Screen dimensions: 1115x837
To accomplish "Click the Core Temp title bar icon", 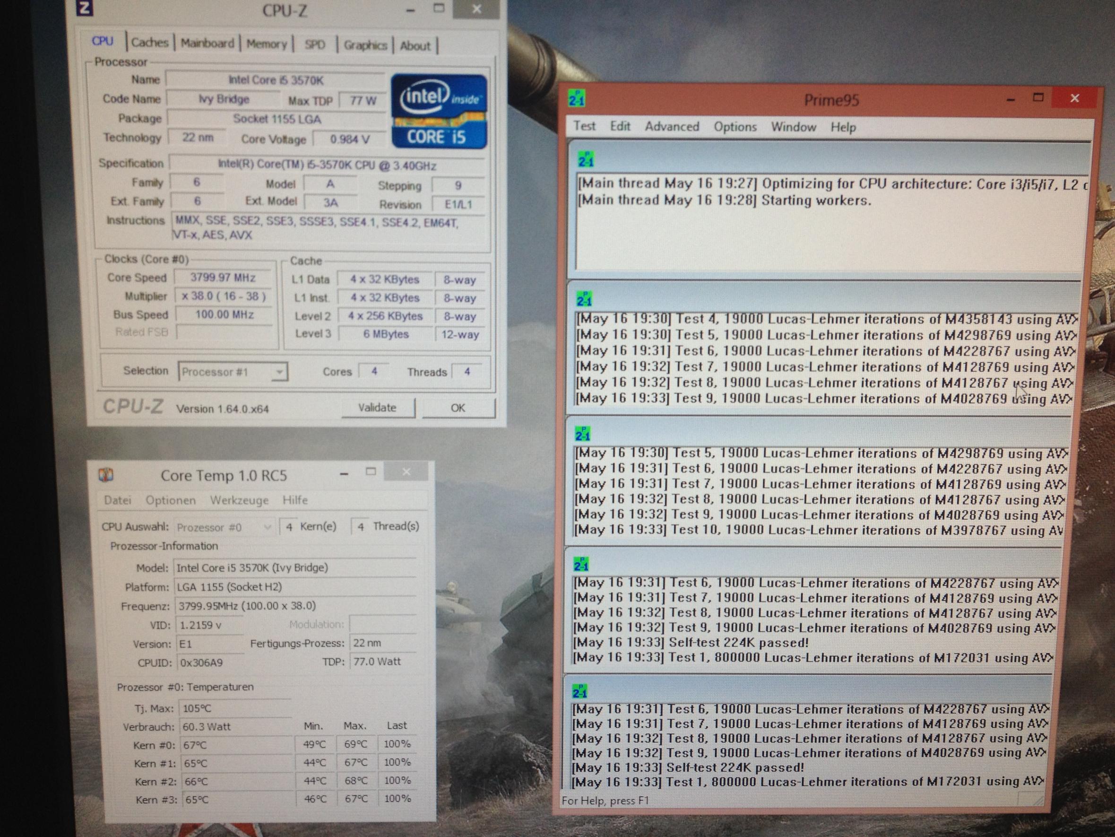I will tap(106, 474).
